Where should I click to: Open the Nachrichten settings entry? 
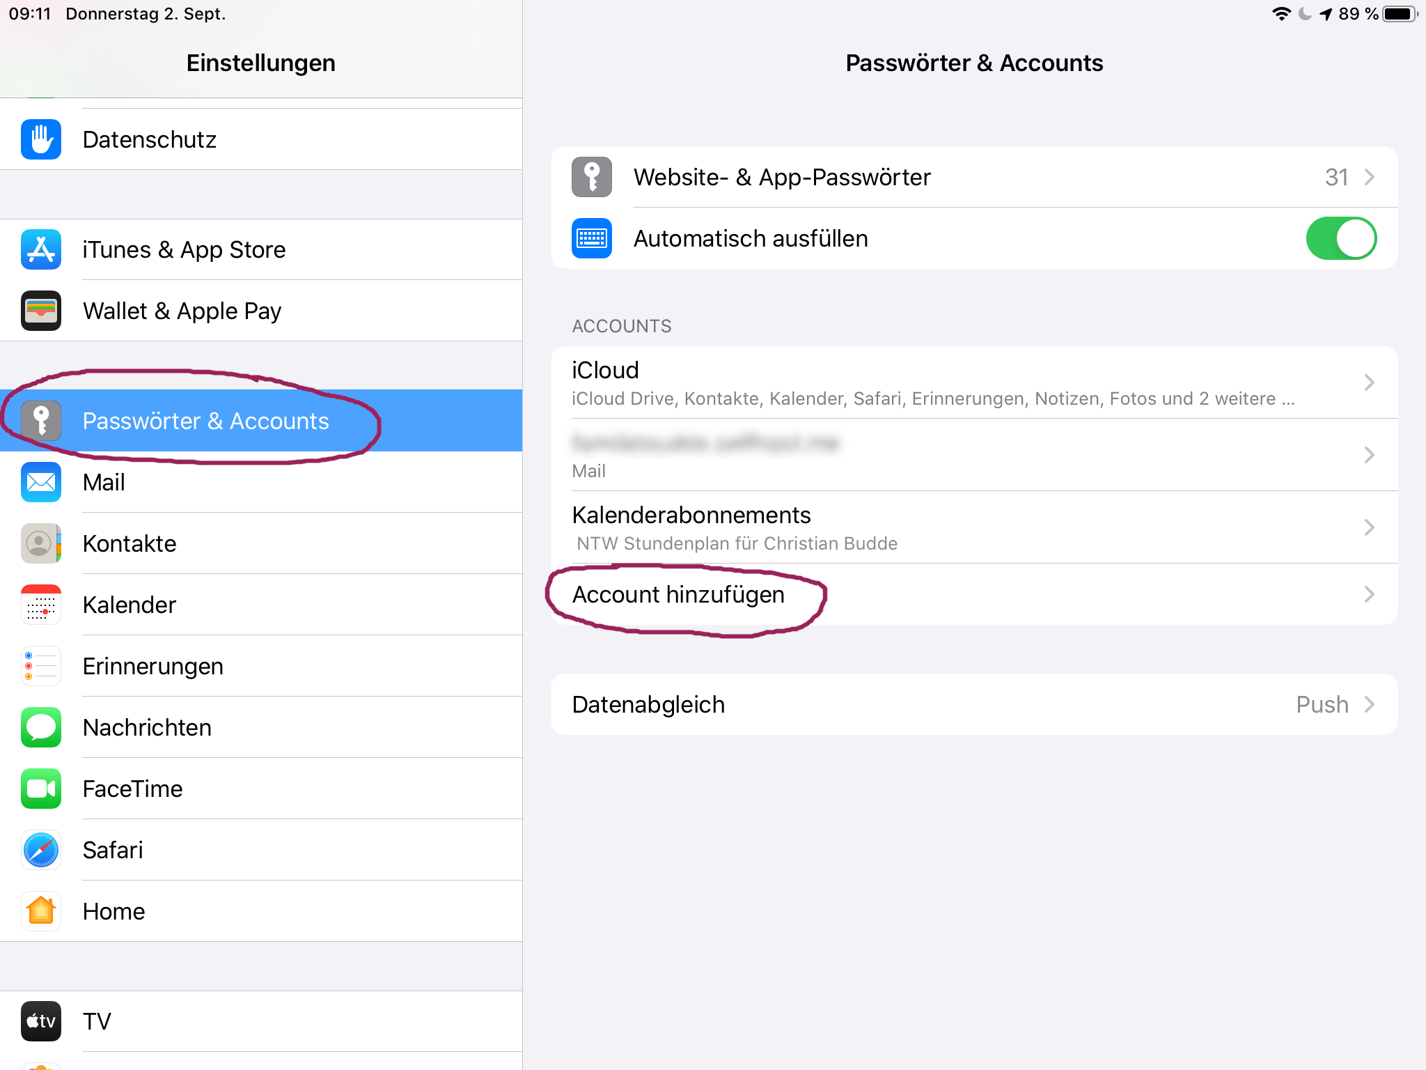[x=261, y=727]
